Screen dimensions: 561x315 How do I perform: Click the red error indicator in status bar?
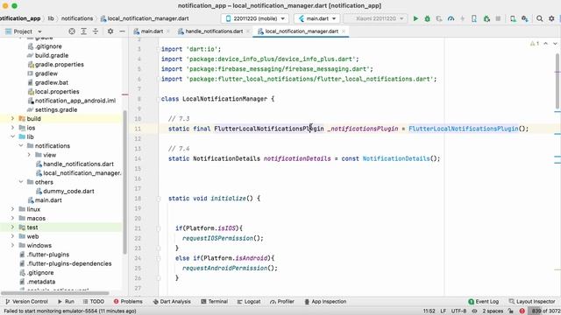tap(522, 311)
